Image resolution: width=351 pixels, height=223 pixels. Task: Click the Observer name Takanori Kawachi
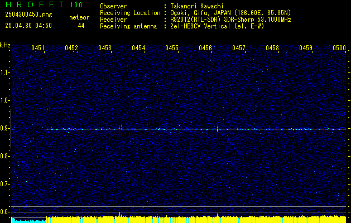pyautogui.click(x=197, y=6)
